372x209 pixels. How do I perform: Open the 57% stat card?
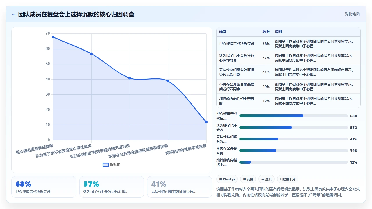[x=112, y=187]
